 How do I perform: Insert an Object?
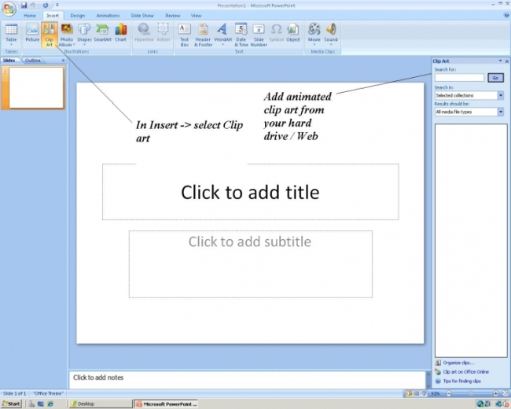click(293, 32)
